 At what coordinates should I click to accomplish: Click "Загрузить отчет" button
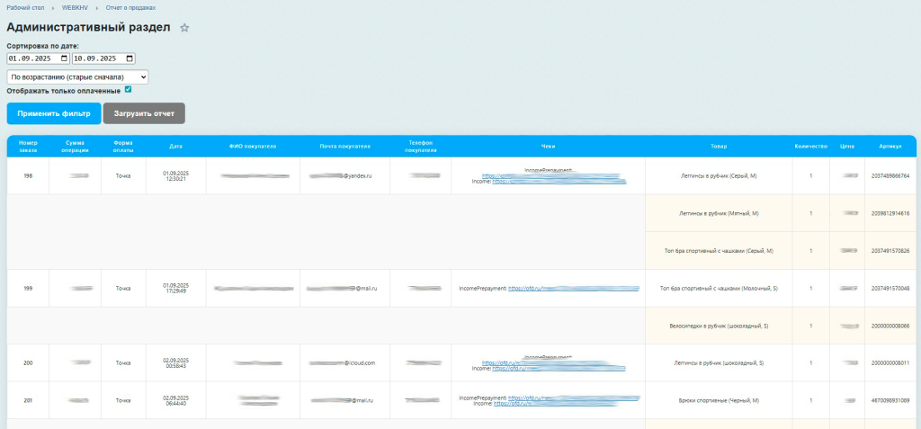(x=144, y=114)
